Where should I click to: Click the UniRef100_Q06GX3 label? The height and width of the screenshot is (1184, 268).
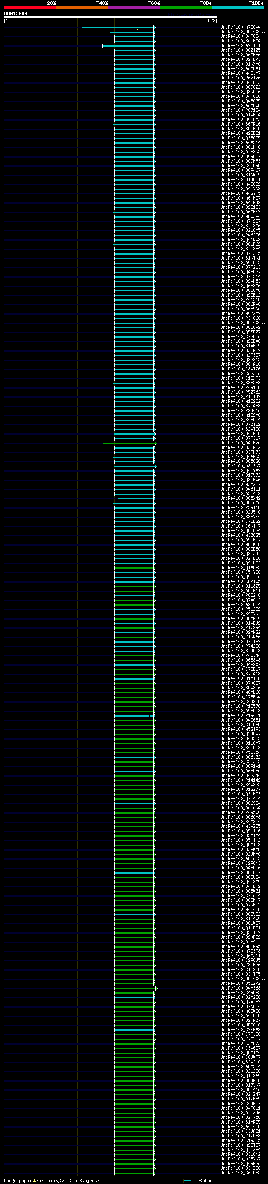240,120
